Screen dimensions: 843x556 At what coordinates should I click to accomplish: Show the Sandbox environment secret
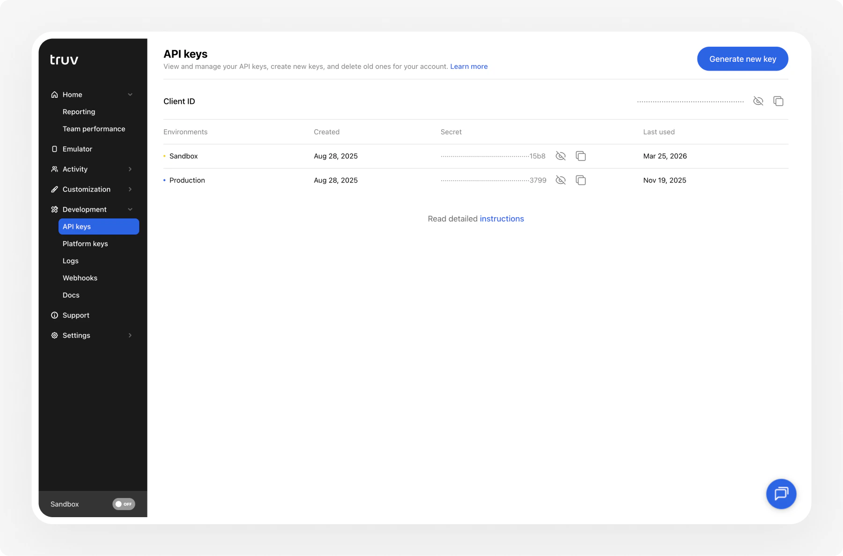560,156
